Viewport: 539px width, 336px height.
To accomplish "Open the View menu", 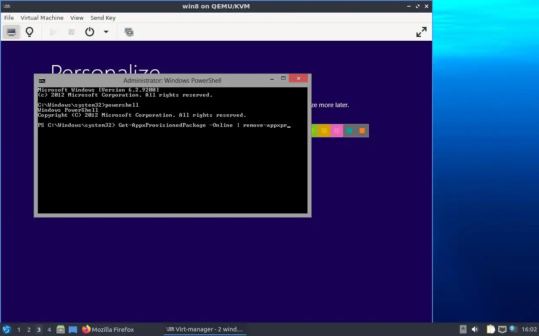I will tap(77, 18).
